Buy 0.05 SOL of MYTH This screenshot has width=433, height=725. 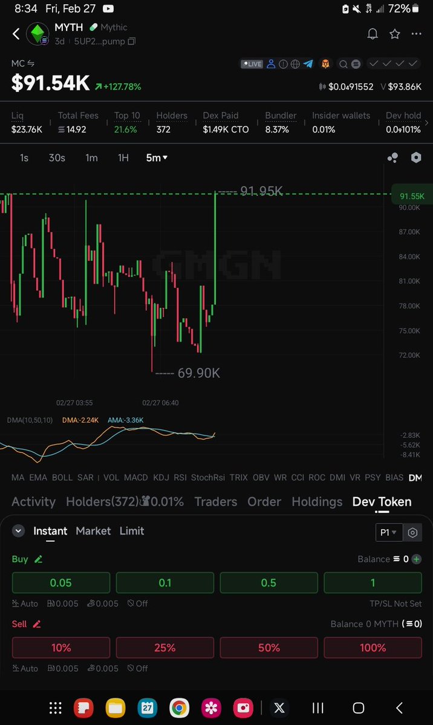coord(60,582)
